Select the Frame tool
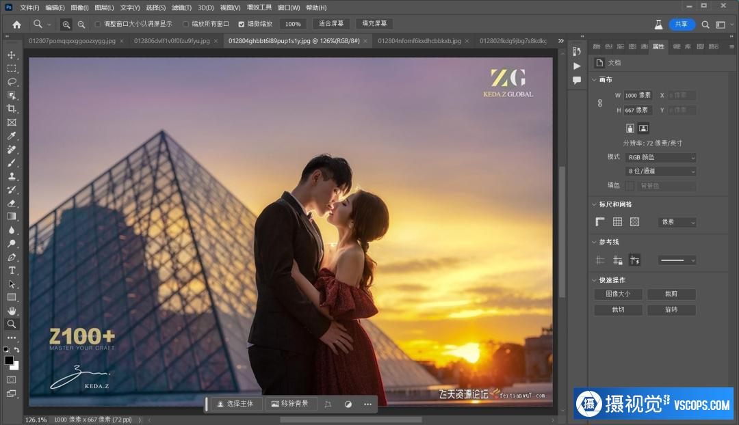The height and width of the screenshot is (425, 739). click(x=12, y=122)
